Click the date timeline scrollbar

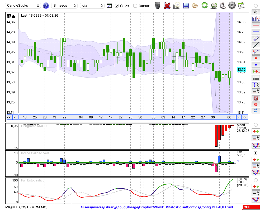coord(127,117)
